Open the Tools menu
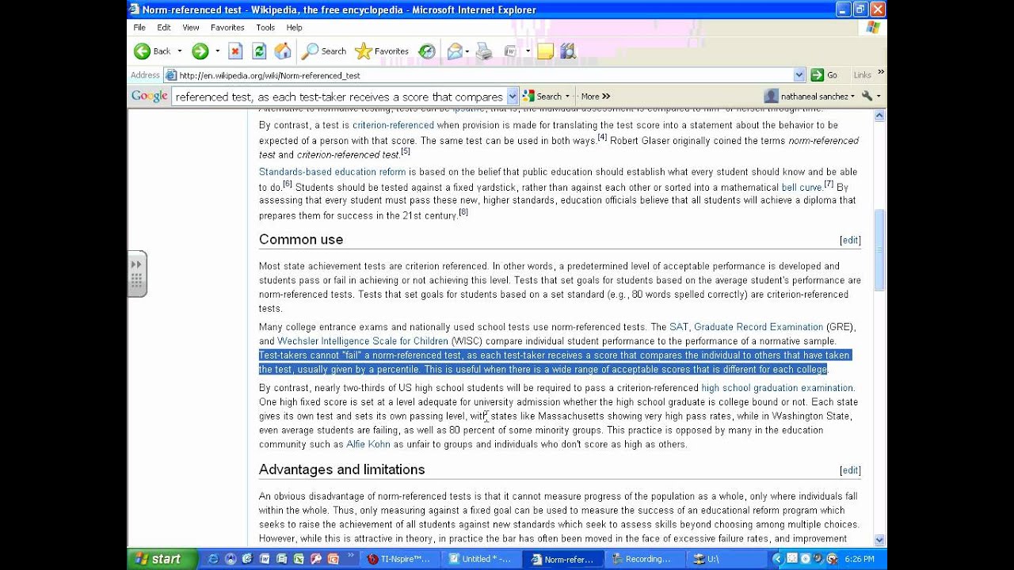Viewport: 1014px width, 570px height. 265,28
